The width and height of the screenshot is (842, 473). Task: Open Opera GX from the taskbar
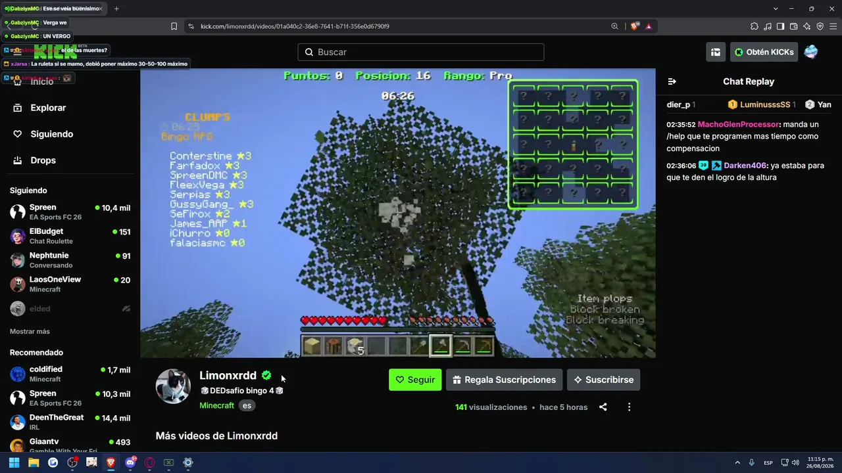pos(149,462)
